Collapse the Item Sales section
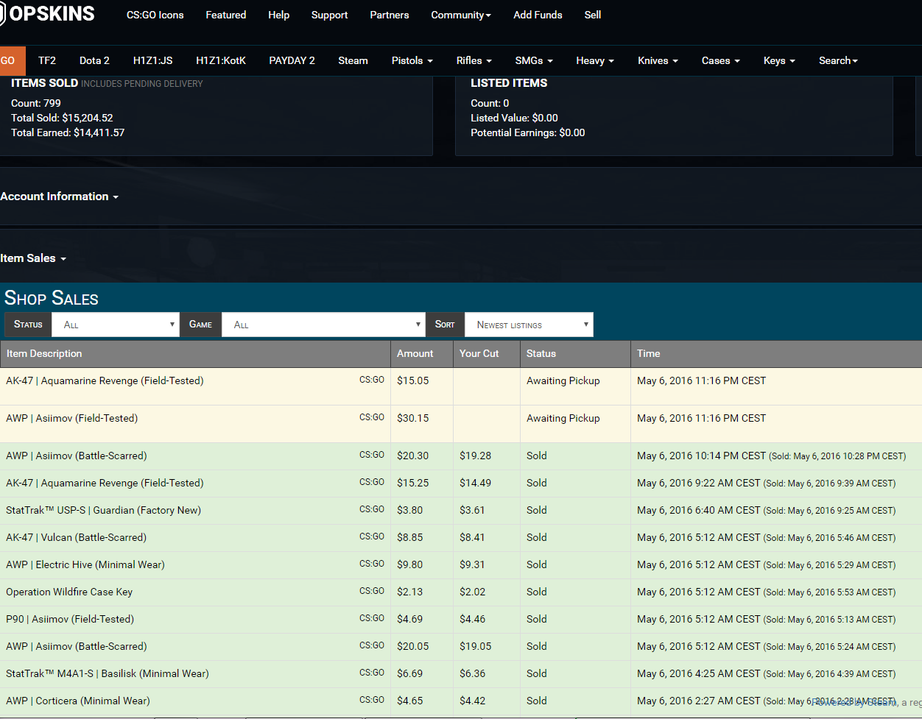 click(x=33, y=258)
